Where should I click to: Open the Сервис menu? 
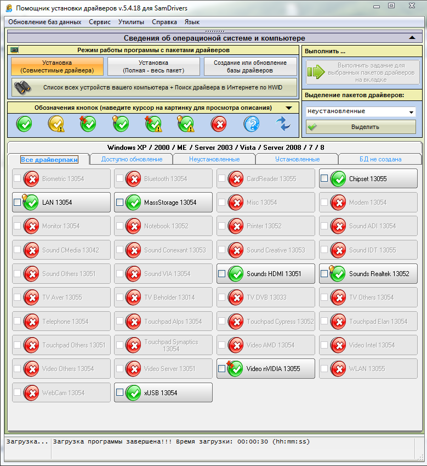99,22
